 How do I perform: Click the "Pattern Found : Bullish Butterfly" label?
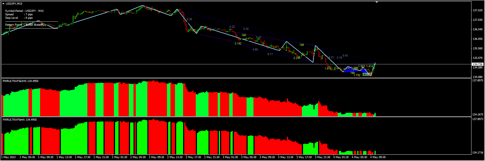(x=25, y=25)
